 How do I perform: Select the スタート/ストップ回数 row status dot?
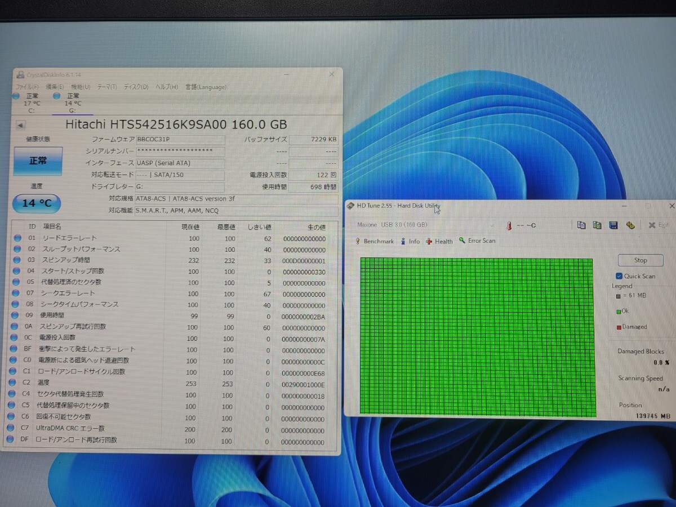(17, 271)
